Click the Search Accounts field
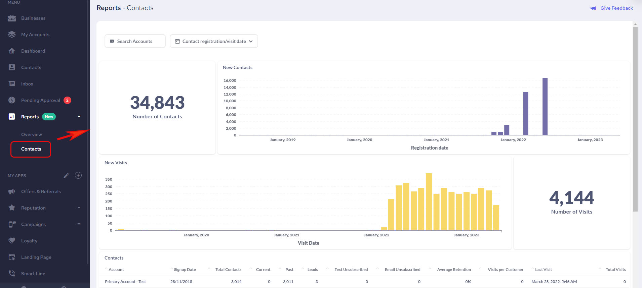This screenshot has width=642, height=288. [x=135, y=41]
